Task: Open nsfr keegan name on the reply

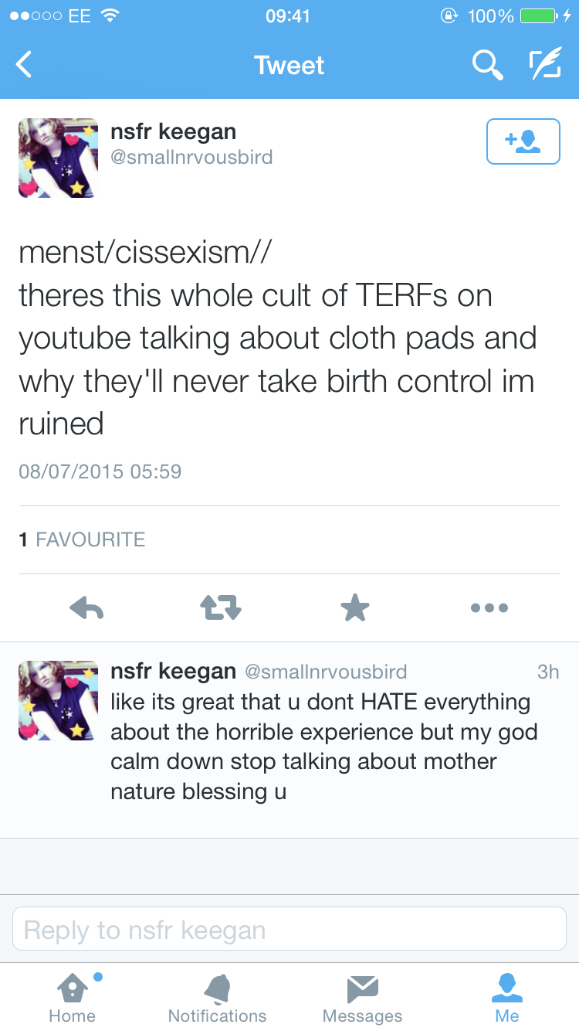Action: click(x=174, y=672)
